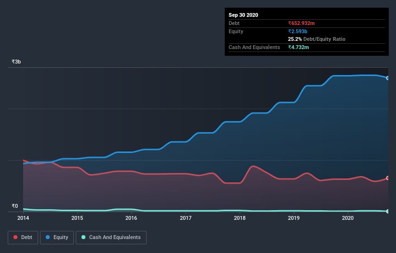Click the Debt row label in tooltip
The image size is (396, 253).
coord(234,23)
